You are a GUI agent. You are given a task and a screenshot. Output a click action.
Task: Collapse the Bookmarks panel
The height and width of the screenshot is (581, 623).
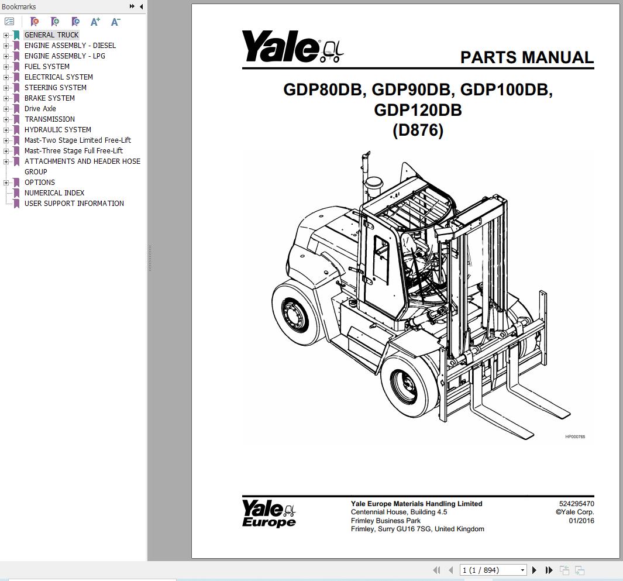tap(140, 6)
